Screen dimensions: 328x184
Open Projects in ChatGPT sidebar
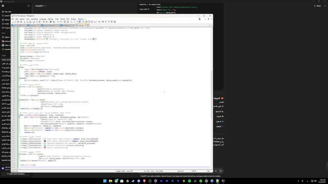(x=6, y=28)
